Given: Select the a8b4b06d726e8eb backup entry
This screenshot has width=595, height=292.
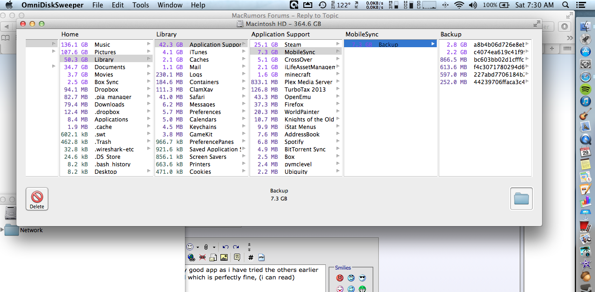Looking at the screenshot, I should [x=485, y=44].
